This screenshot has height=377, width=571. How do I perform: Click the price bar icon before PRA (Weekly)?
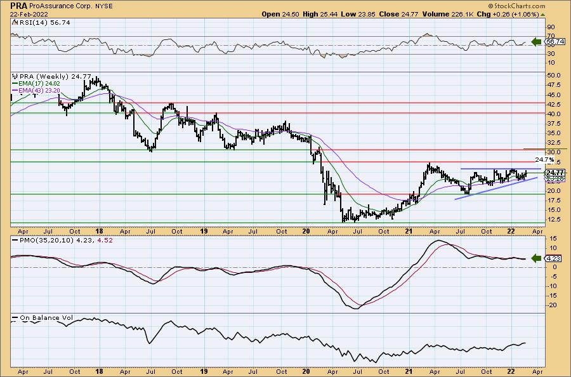pyautogui.click(x=15, y=77)
